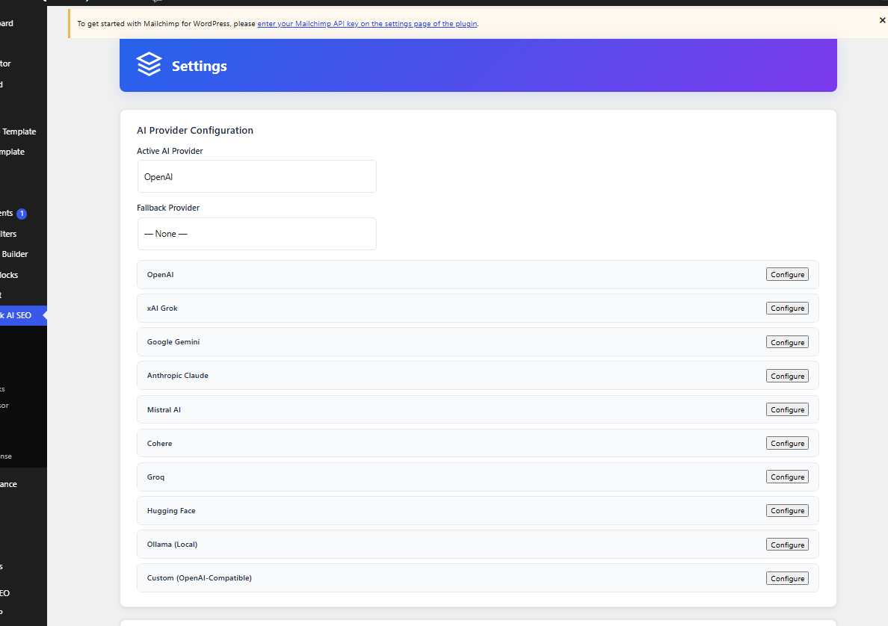The width and height of the screenshot is (888, 626).
Task: Click the Settings stacked-layers icon
Action: (149, 64)
